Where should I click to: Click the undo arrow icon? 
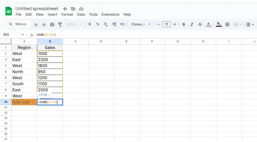[x=36, y=24]
